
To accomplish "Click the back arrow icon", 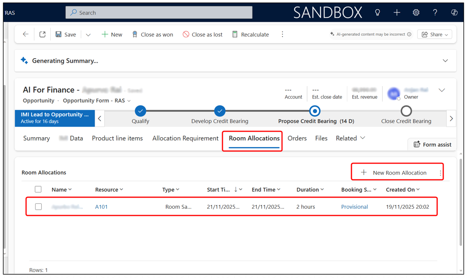I will coord(25,34).
